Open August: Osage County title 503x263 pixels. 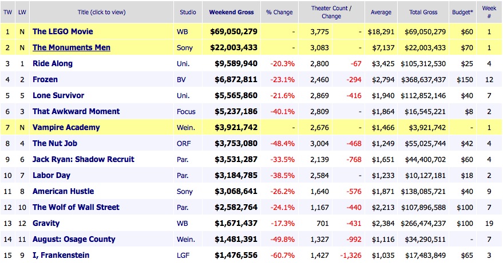coord(74,239)
